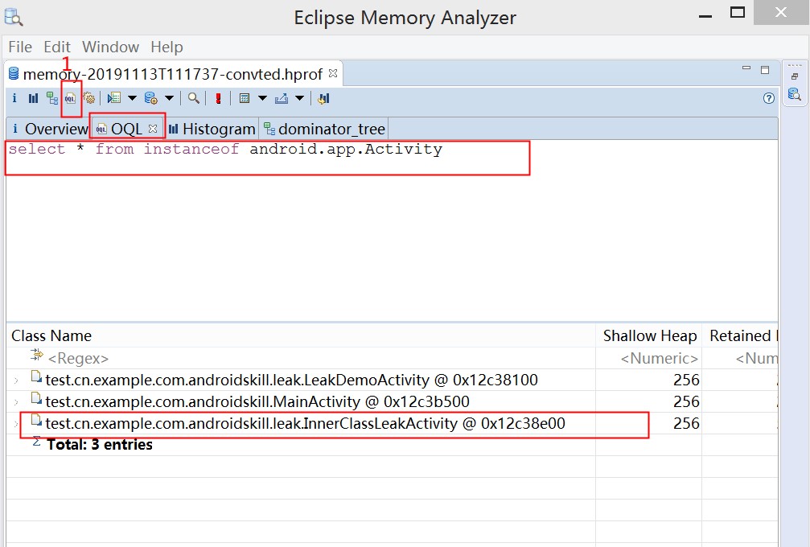
Task: Click the restore view icon in right strip
Action: click(x=795, y=76)
